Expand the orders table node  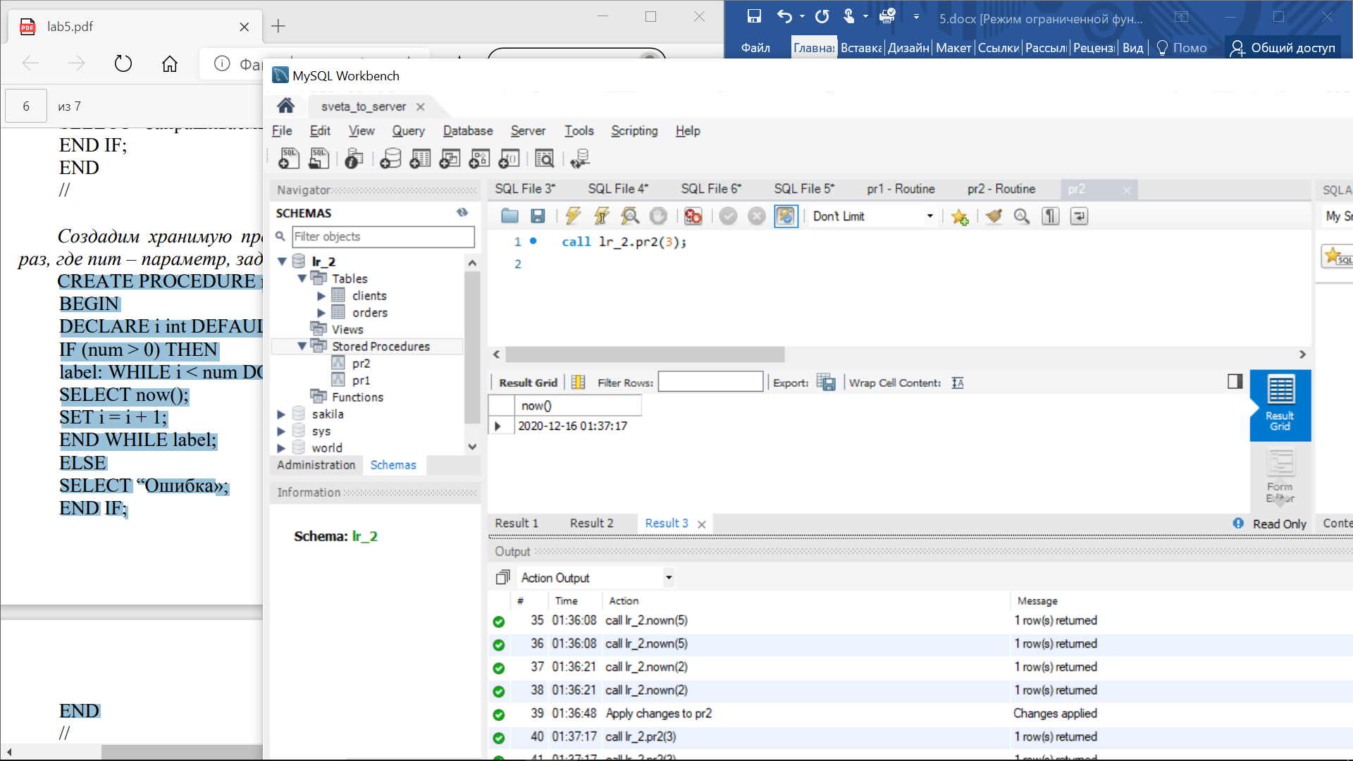pos(321,313)
